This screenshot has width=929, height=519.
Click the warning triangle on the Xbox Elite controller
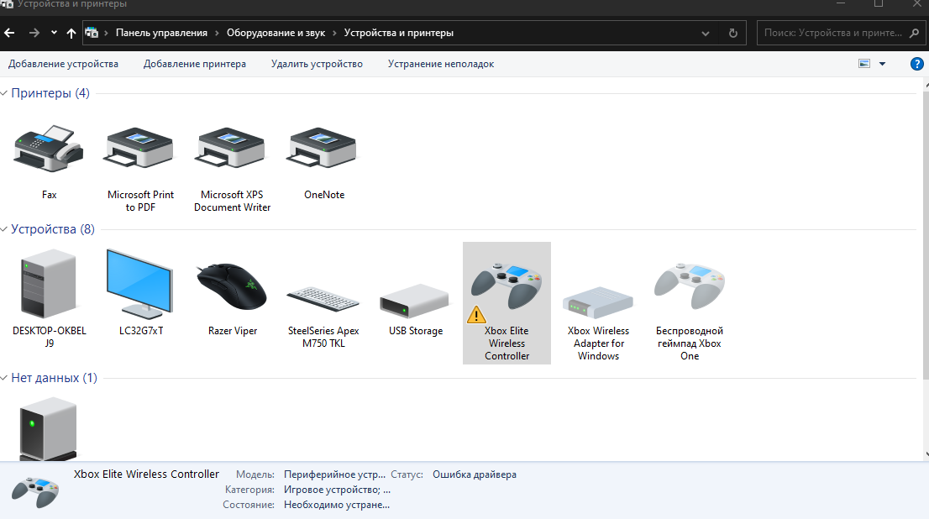tap(476, 315)
